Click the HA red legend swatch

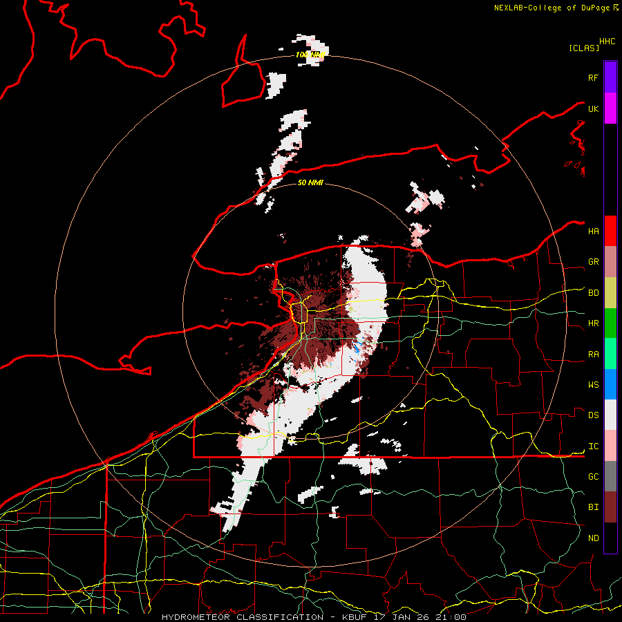coord(610,231)
